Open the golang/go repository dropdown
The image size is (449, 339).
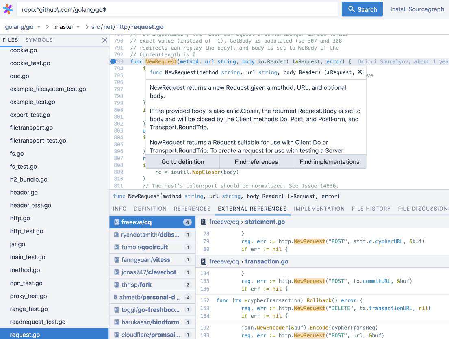[39, 27]
